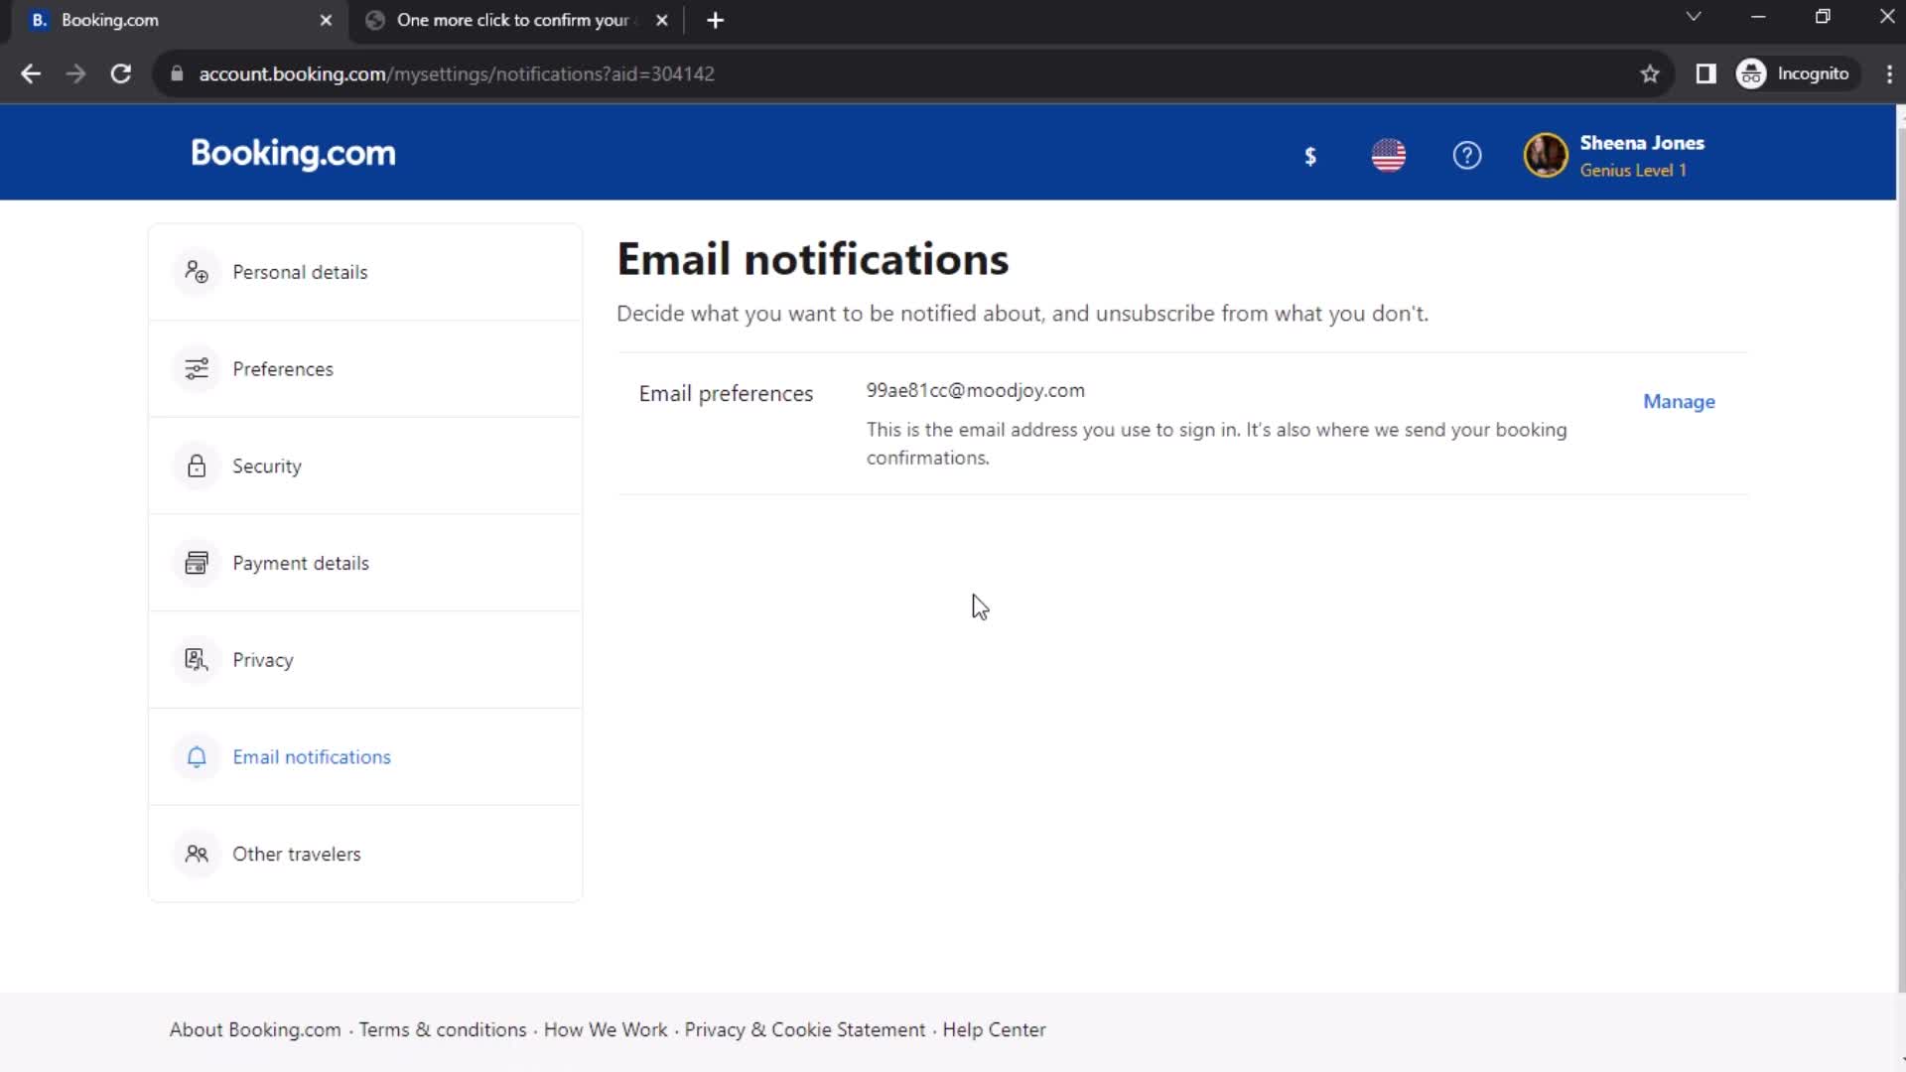Click the currency dollar icon
Screen dimensions: 1906x1072
coord(1310,156)
